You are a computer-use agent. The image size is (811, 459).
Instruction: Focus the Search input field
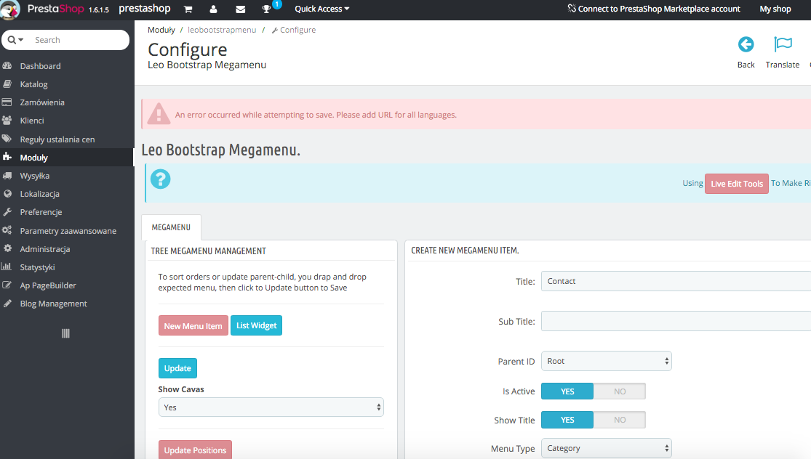79,40
